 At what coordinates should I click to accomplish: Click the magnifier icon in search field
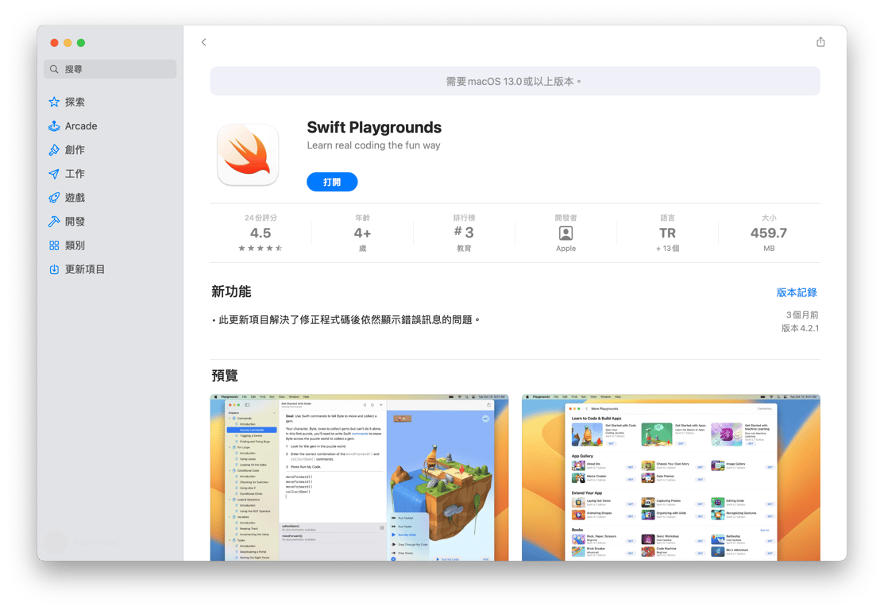click(54, 69)
